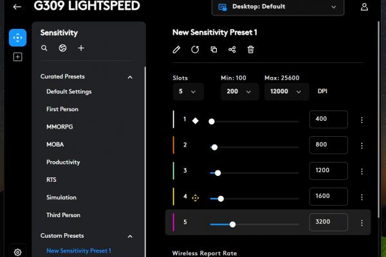Open the Slots count dropdown

(x=188, y=91)
